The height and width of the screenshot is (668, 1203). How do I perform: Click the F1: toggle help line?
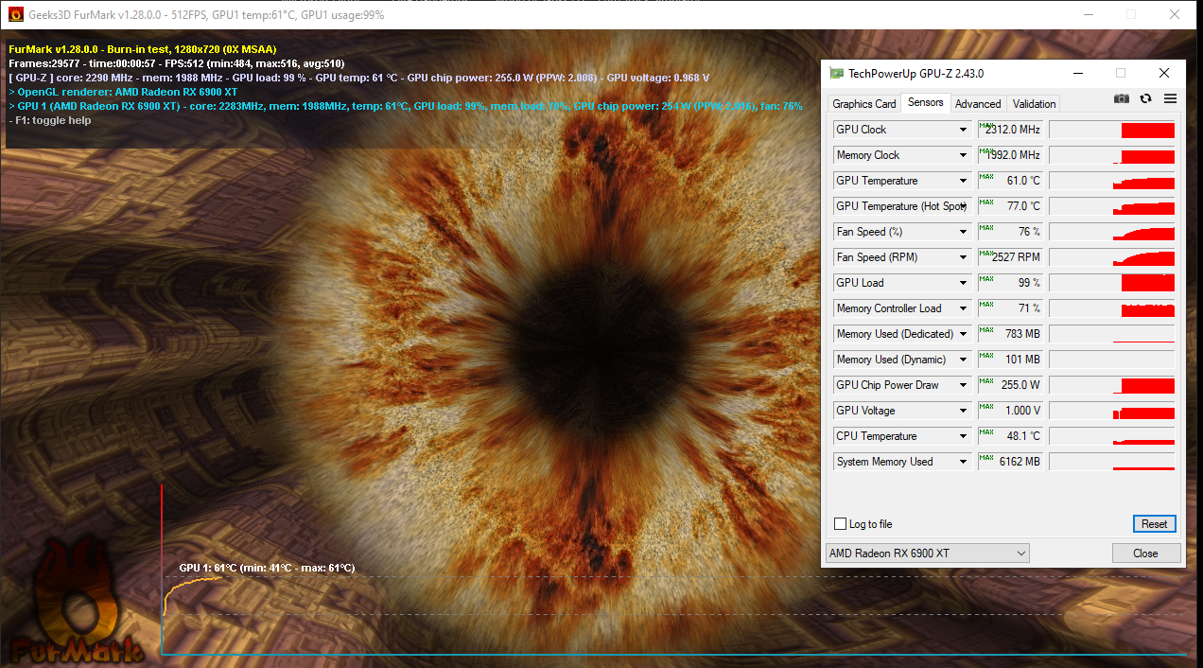pyautogui.click(x=50, y=120)
